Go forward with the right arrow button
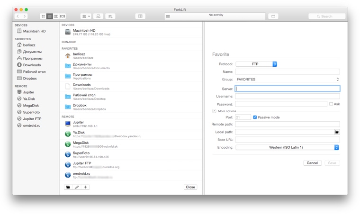This screenshot has height=214, width=360. coord(25,16)
